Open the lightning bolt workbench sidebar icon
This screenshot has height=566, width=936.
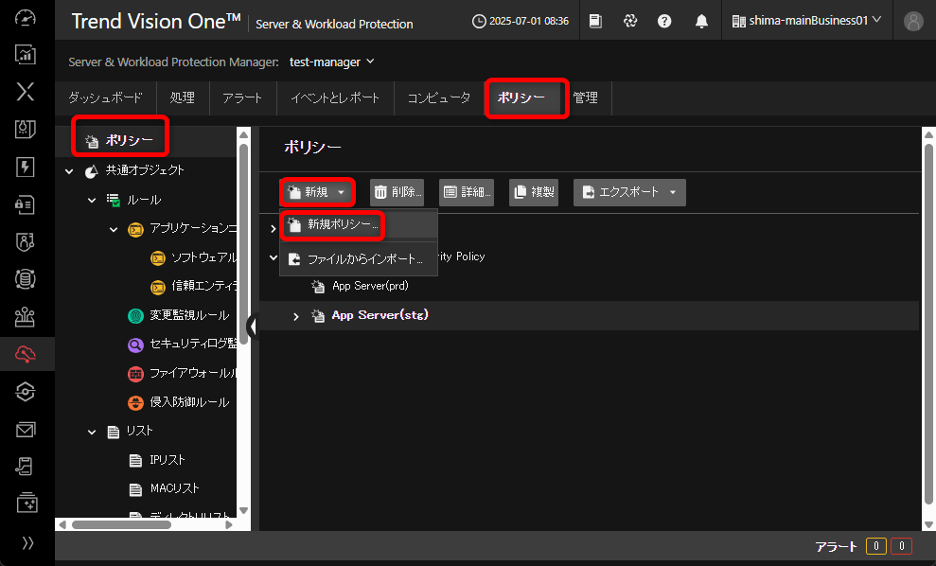(25, 167)
